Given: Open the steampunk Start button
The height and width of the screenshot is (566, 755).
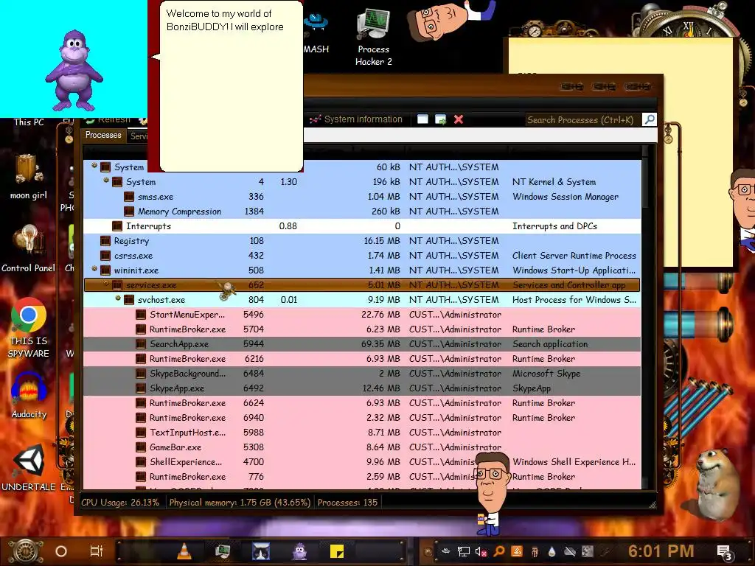Looking at the screenshot, I should click(24, 551).
